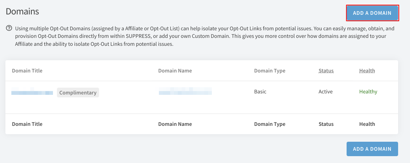Sort by Domain Name header column
The width and height of the screenshot is (410, 163).
point(175,71)
